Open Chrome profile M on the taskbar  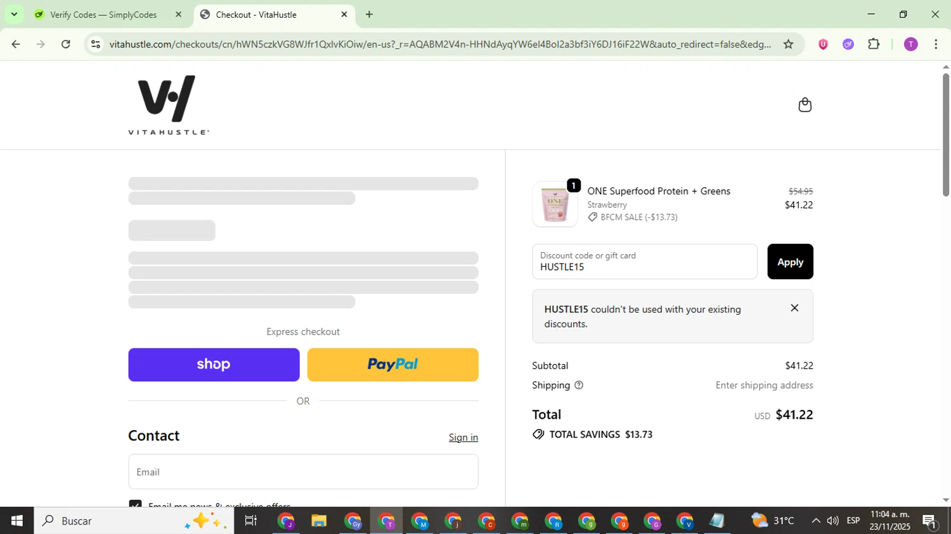[x=420, y=521]
